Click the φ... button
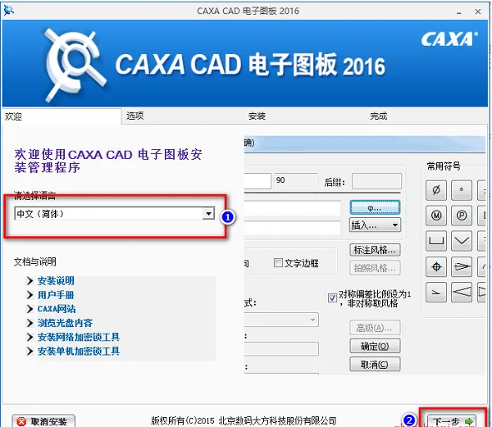Viewport: 492px width, 427px height. tap(375, 208)
